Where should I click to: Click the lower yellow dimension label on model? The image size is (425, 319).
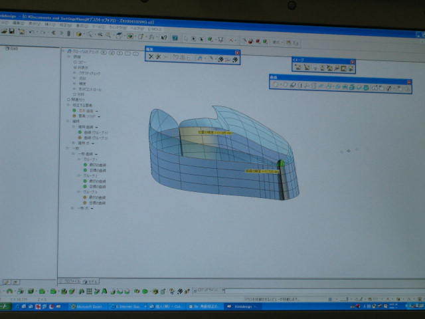(262, 171)
